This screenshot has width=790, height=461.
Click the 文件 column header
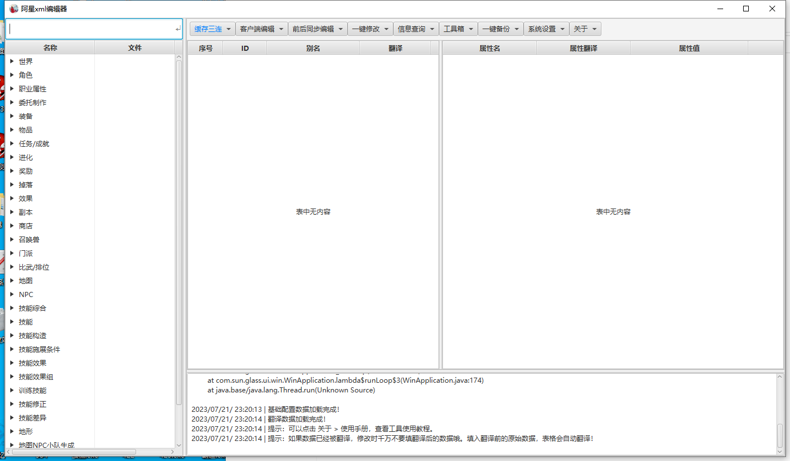(135, 48)
